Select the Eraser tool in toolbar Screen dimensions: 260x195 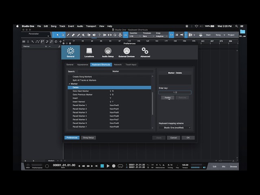73,35
